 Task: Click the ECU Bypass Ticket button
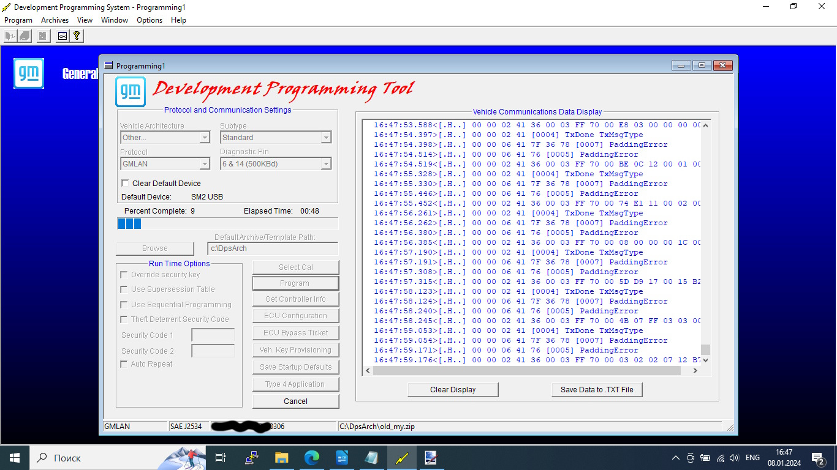click(x=295, y=333)
